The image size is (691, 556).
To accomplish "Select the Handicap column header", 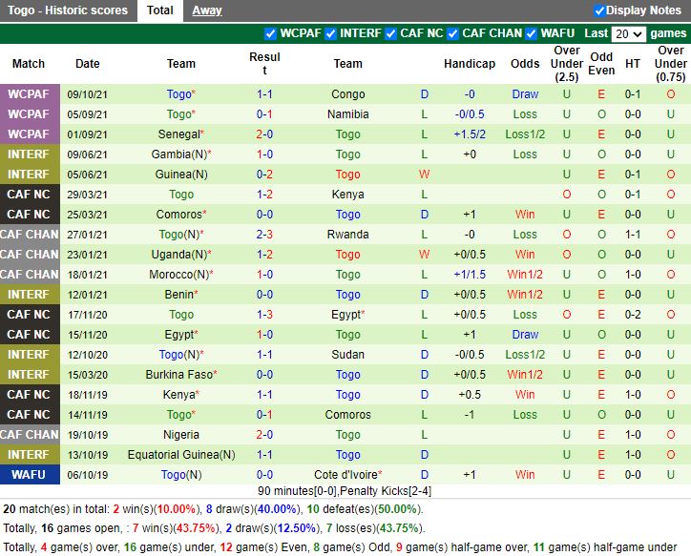I will click(x=470, y=64).
